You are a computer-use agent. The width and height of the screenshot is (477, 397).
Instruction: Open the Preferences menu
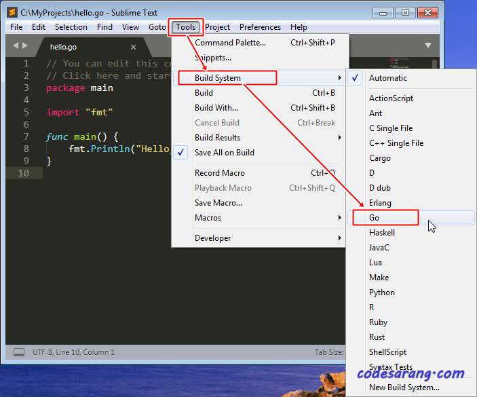pos(260,27)
